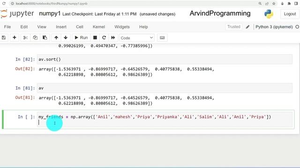This screenshot has width=300, height=168.
Task: Click the kernel idle circle indicator
Action: tap(297, 27)
